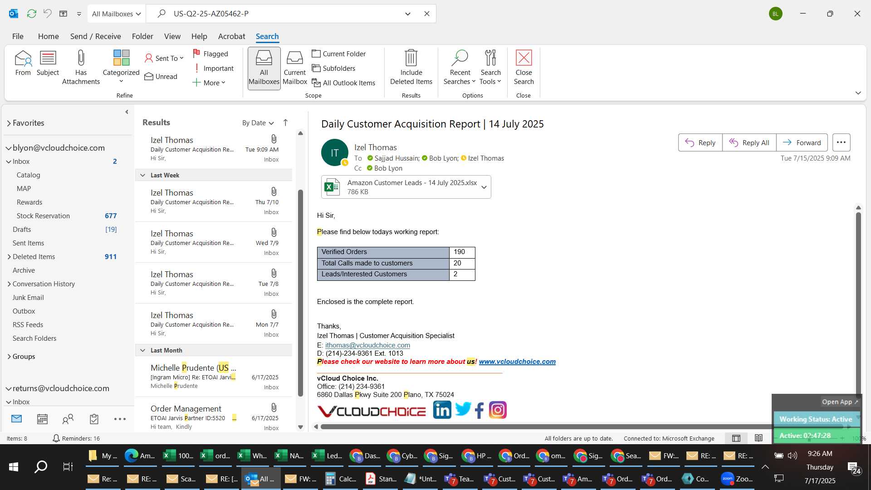Set scope to All Outlook Items

343,83
